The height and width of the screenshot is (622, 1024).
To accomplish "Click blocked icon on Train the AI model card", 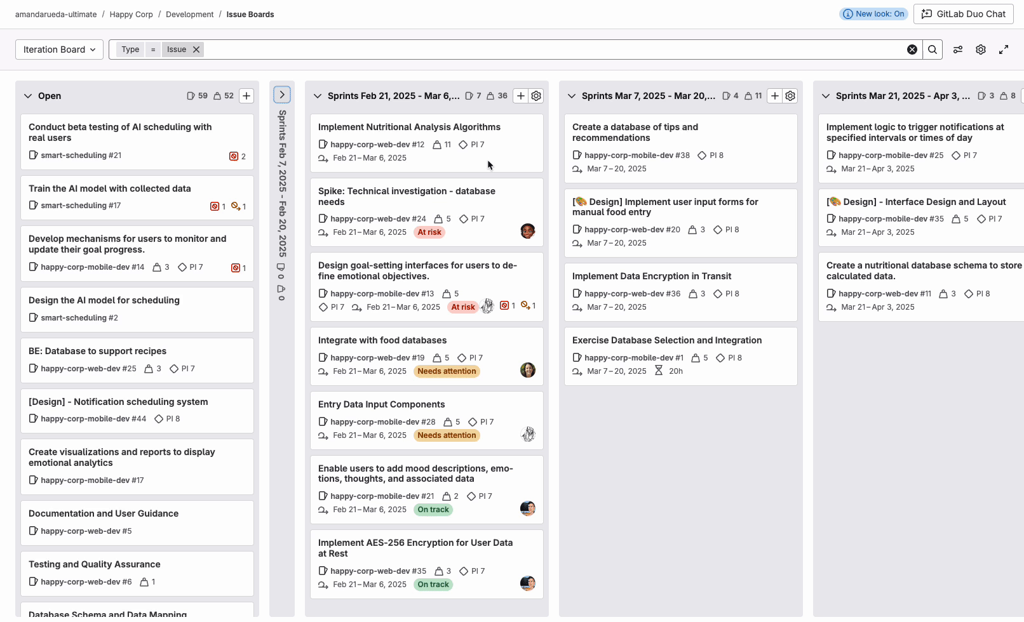I will (215, 206).
